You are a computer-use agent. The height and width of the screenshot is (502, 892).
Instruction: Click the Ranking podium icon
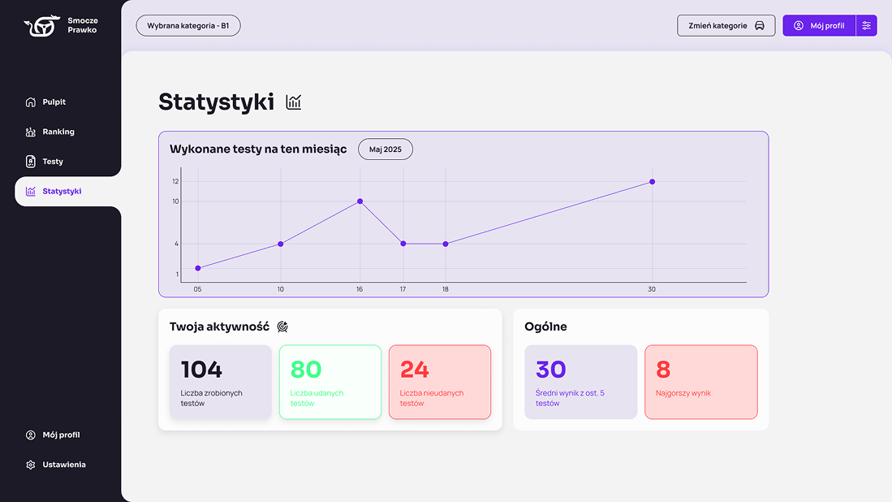point(31,132)
